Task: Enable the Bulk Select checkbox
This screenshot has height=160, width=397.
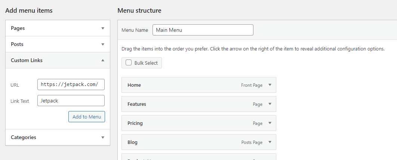Action: click(x=129, y=62)
